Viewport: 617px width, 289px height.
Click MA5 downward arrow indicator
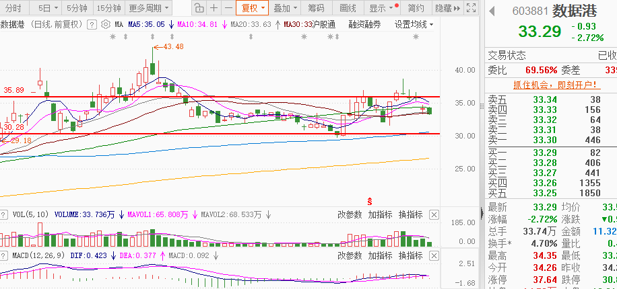tap(171, 25)
